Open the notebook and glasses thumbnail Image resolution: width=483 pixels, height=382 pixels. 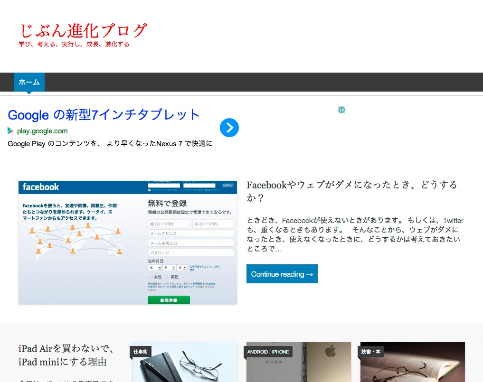185,362
